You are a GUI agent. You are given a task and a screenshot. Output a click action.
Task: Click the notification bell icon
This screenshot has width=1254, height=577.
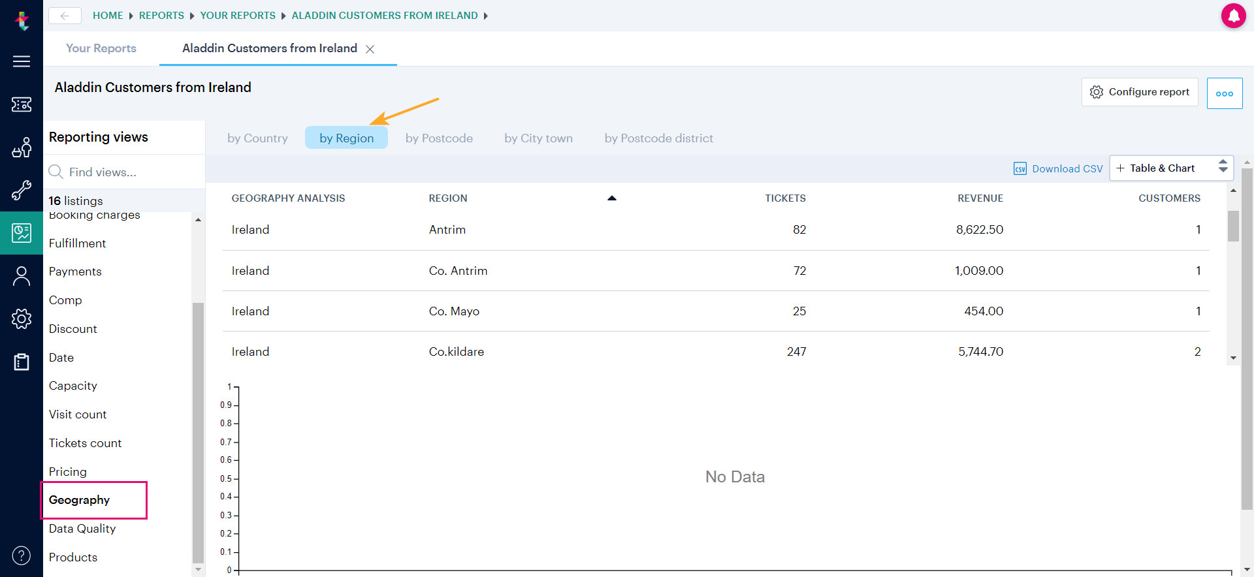tap(1234, 16)
